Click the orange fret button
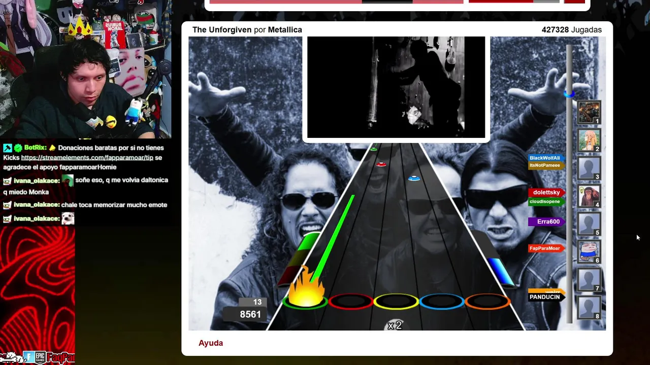Image resolution: width=650 pixels, height=365 pixels. point(487,302)
